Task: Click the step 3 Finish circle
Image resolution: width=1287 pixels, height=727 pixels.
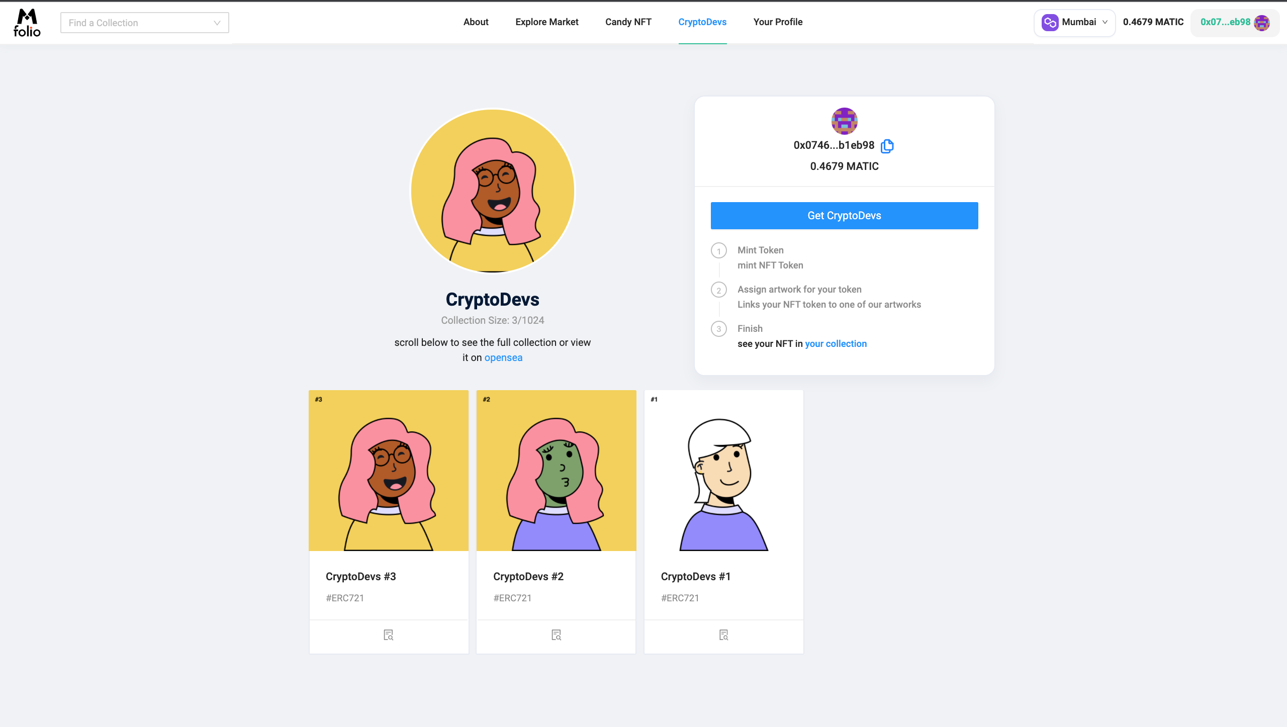Action: pyautogui.click(x=718, y=328)
